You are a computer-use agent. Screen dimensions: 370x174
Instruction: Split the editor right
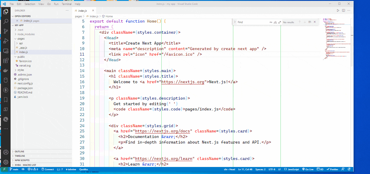(344, 11)
